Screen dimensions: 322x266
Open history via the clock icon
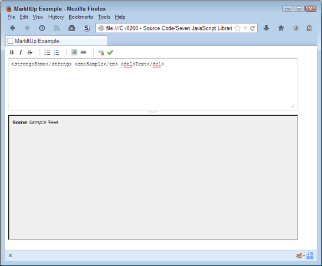click(42, 28)
